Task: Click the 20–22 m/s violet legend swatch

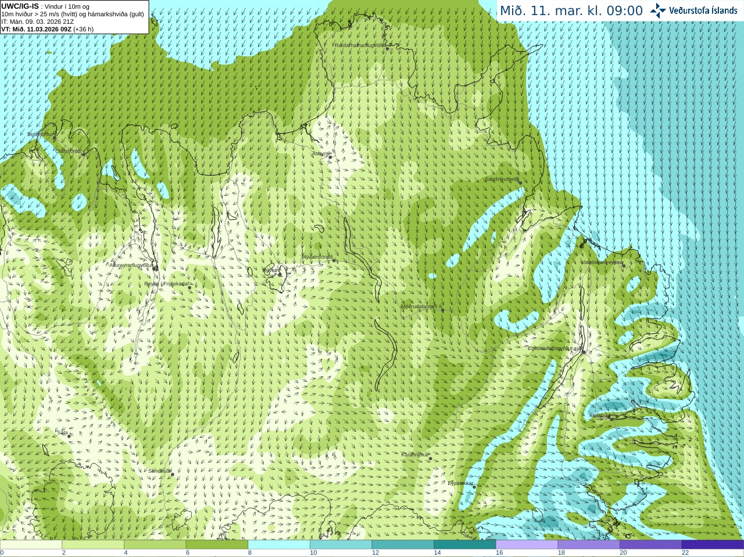Action: 651,545
